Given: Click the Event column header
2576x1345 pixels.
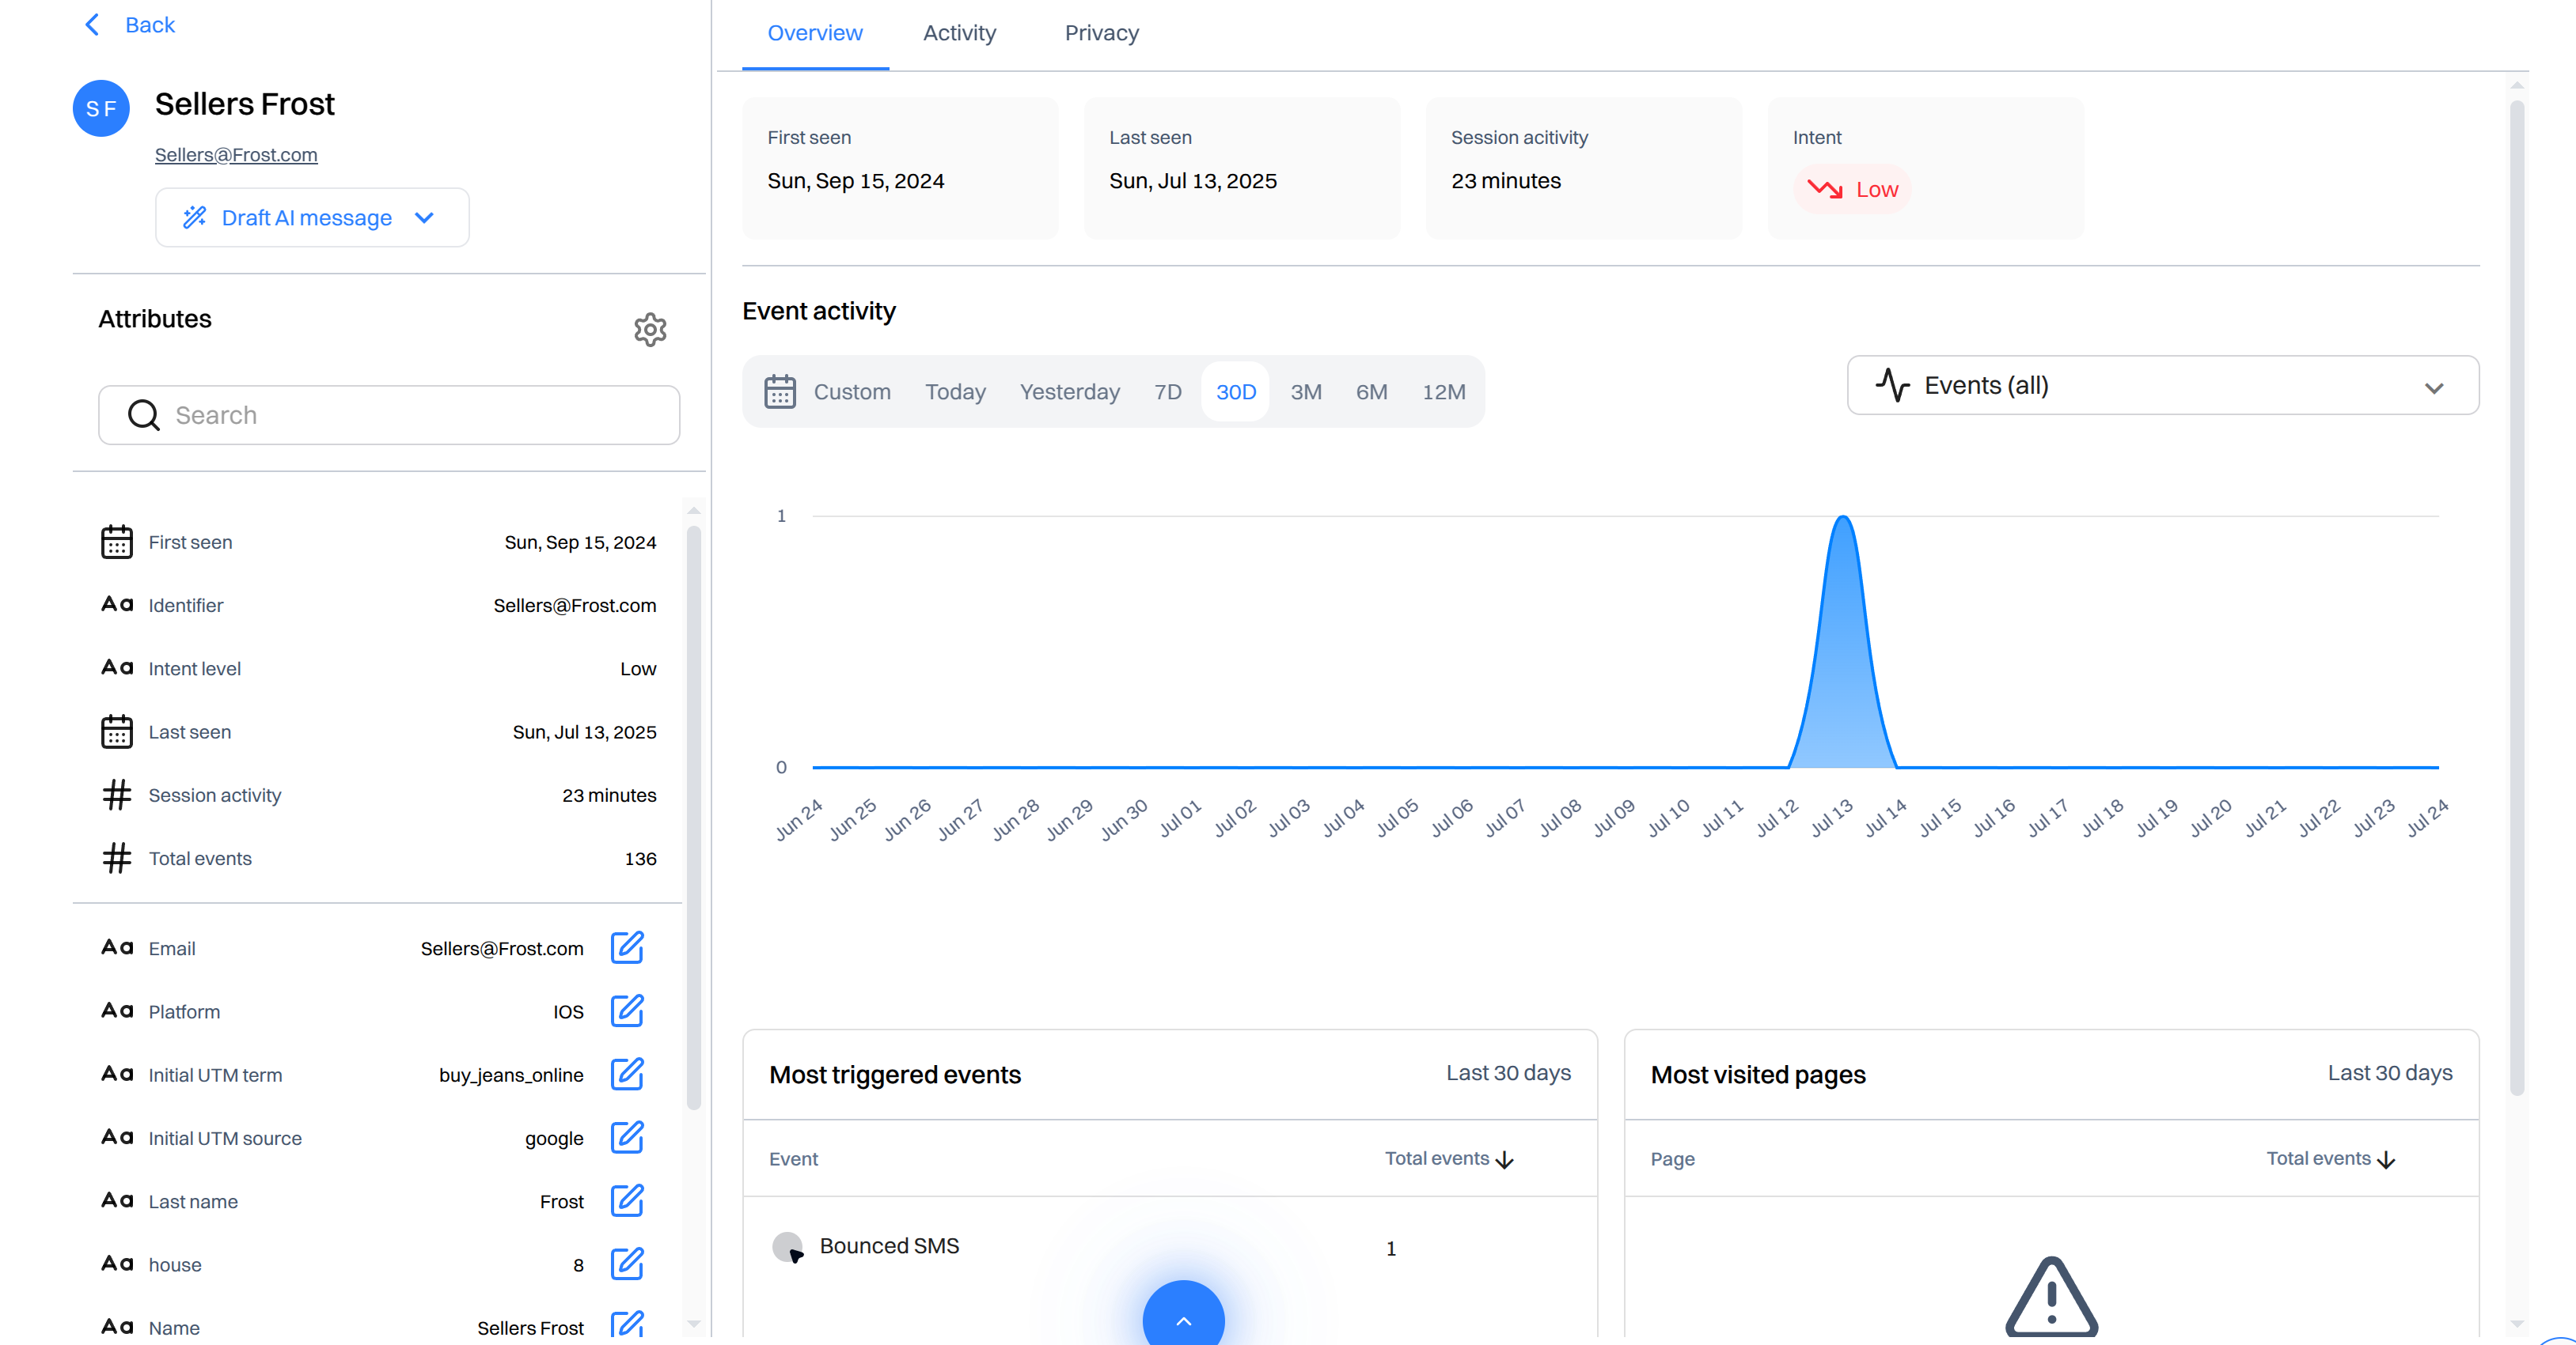Looking at the screenshot, I should coord(793,1159).
